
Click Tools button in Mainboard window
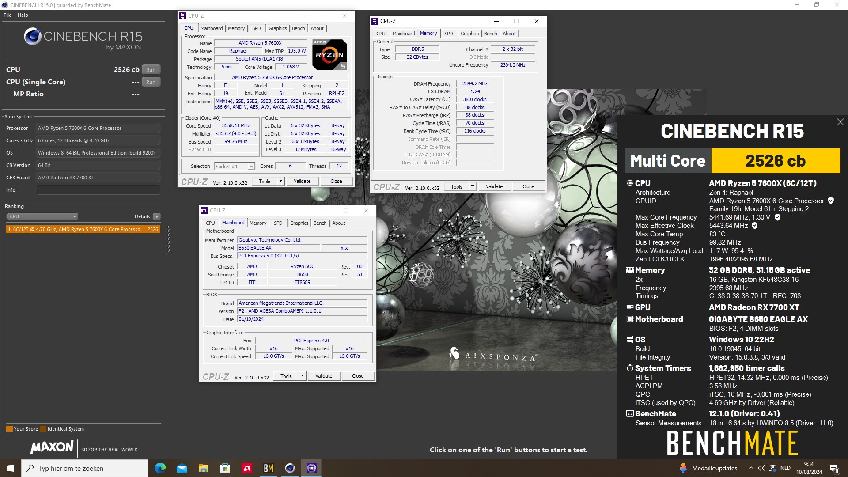(x=286, y=376)
